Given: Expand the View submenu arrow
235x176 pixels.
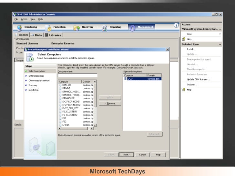Looking at the screenshot, I should coord(220,34).
